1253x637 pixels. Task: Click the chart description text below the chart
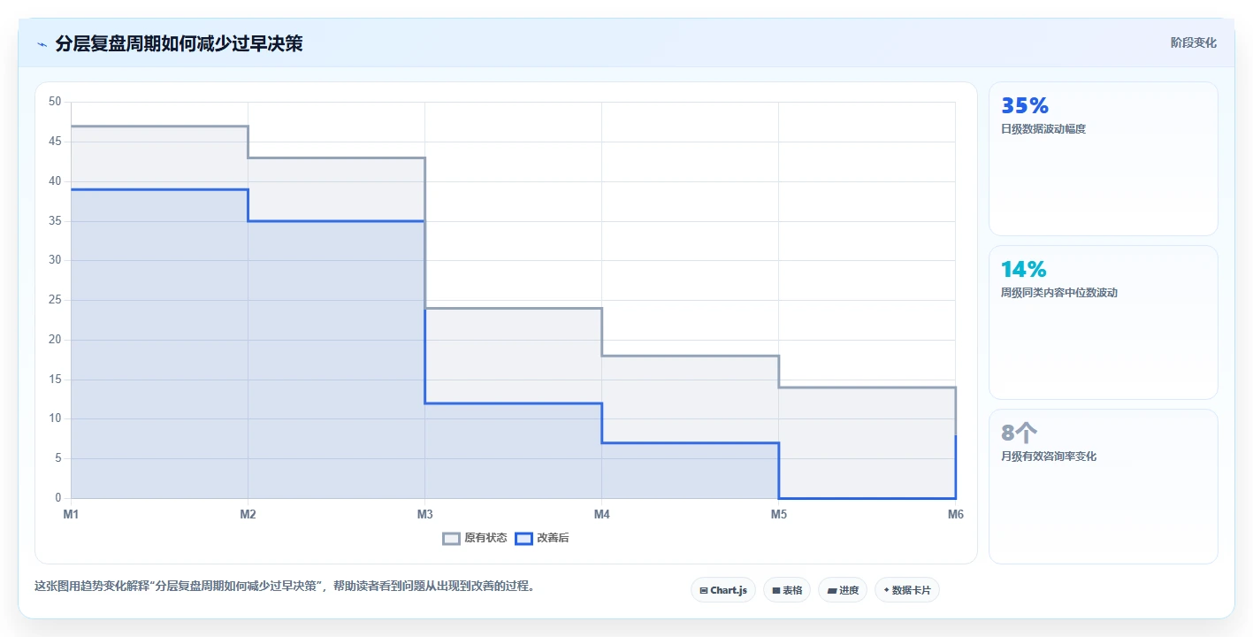(x=285, y=586)
